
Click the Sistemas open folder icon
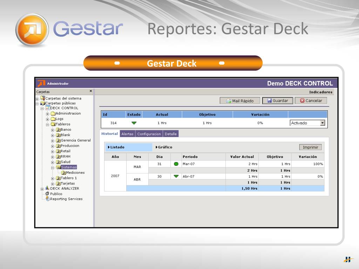coord(58,167)
